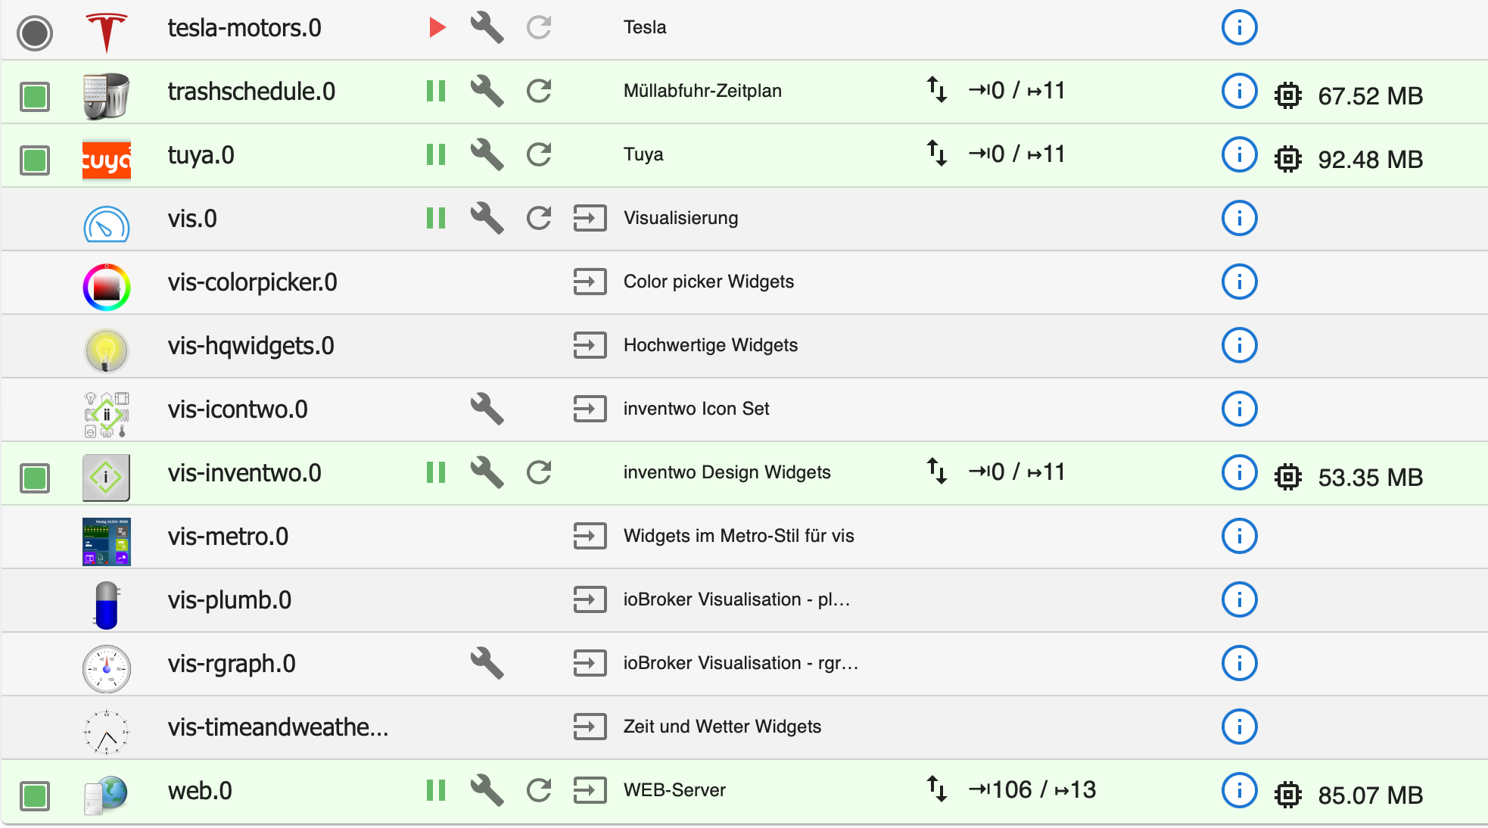Viewport: 1488px width, 828px height.
Task: Open vis-rgraph.0 wrench settings
Action: tap(487, 664)
